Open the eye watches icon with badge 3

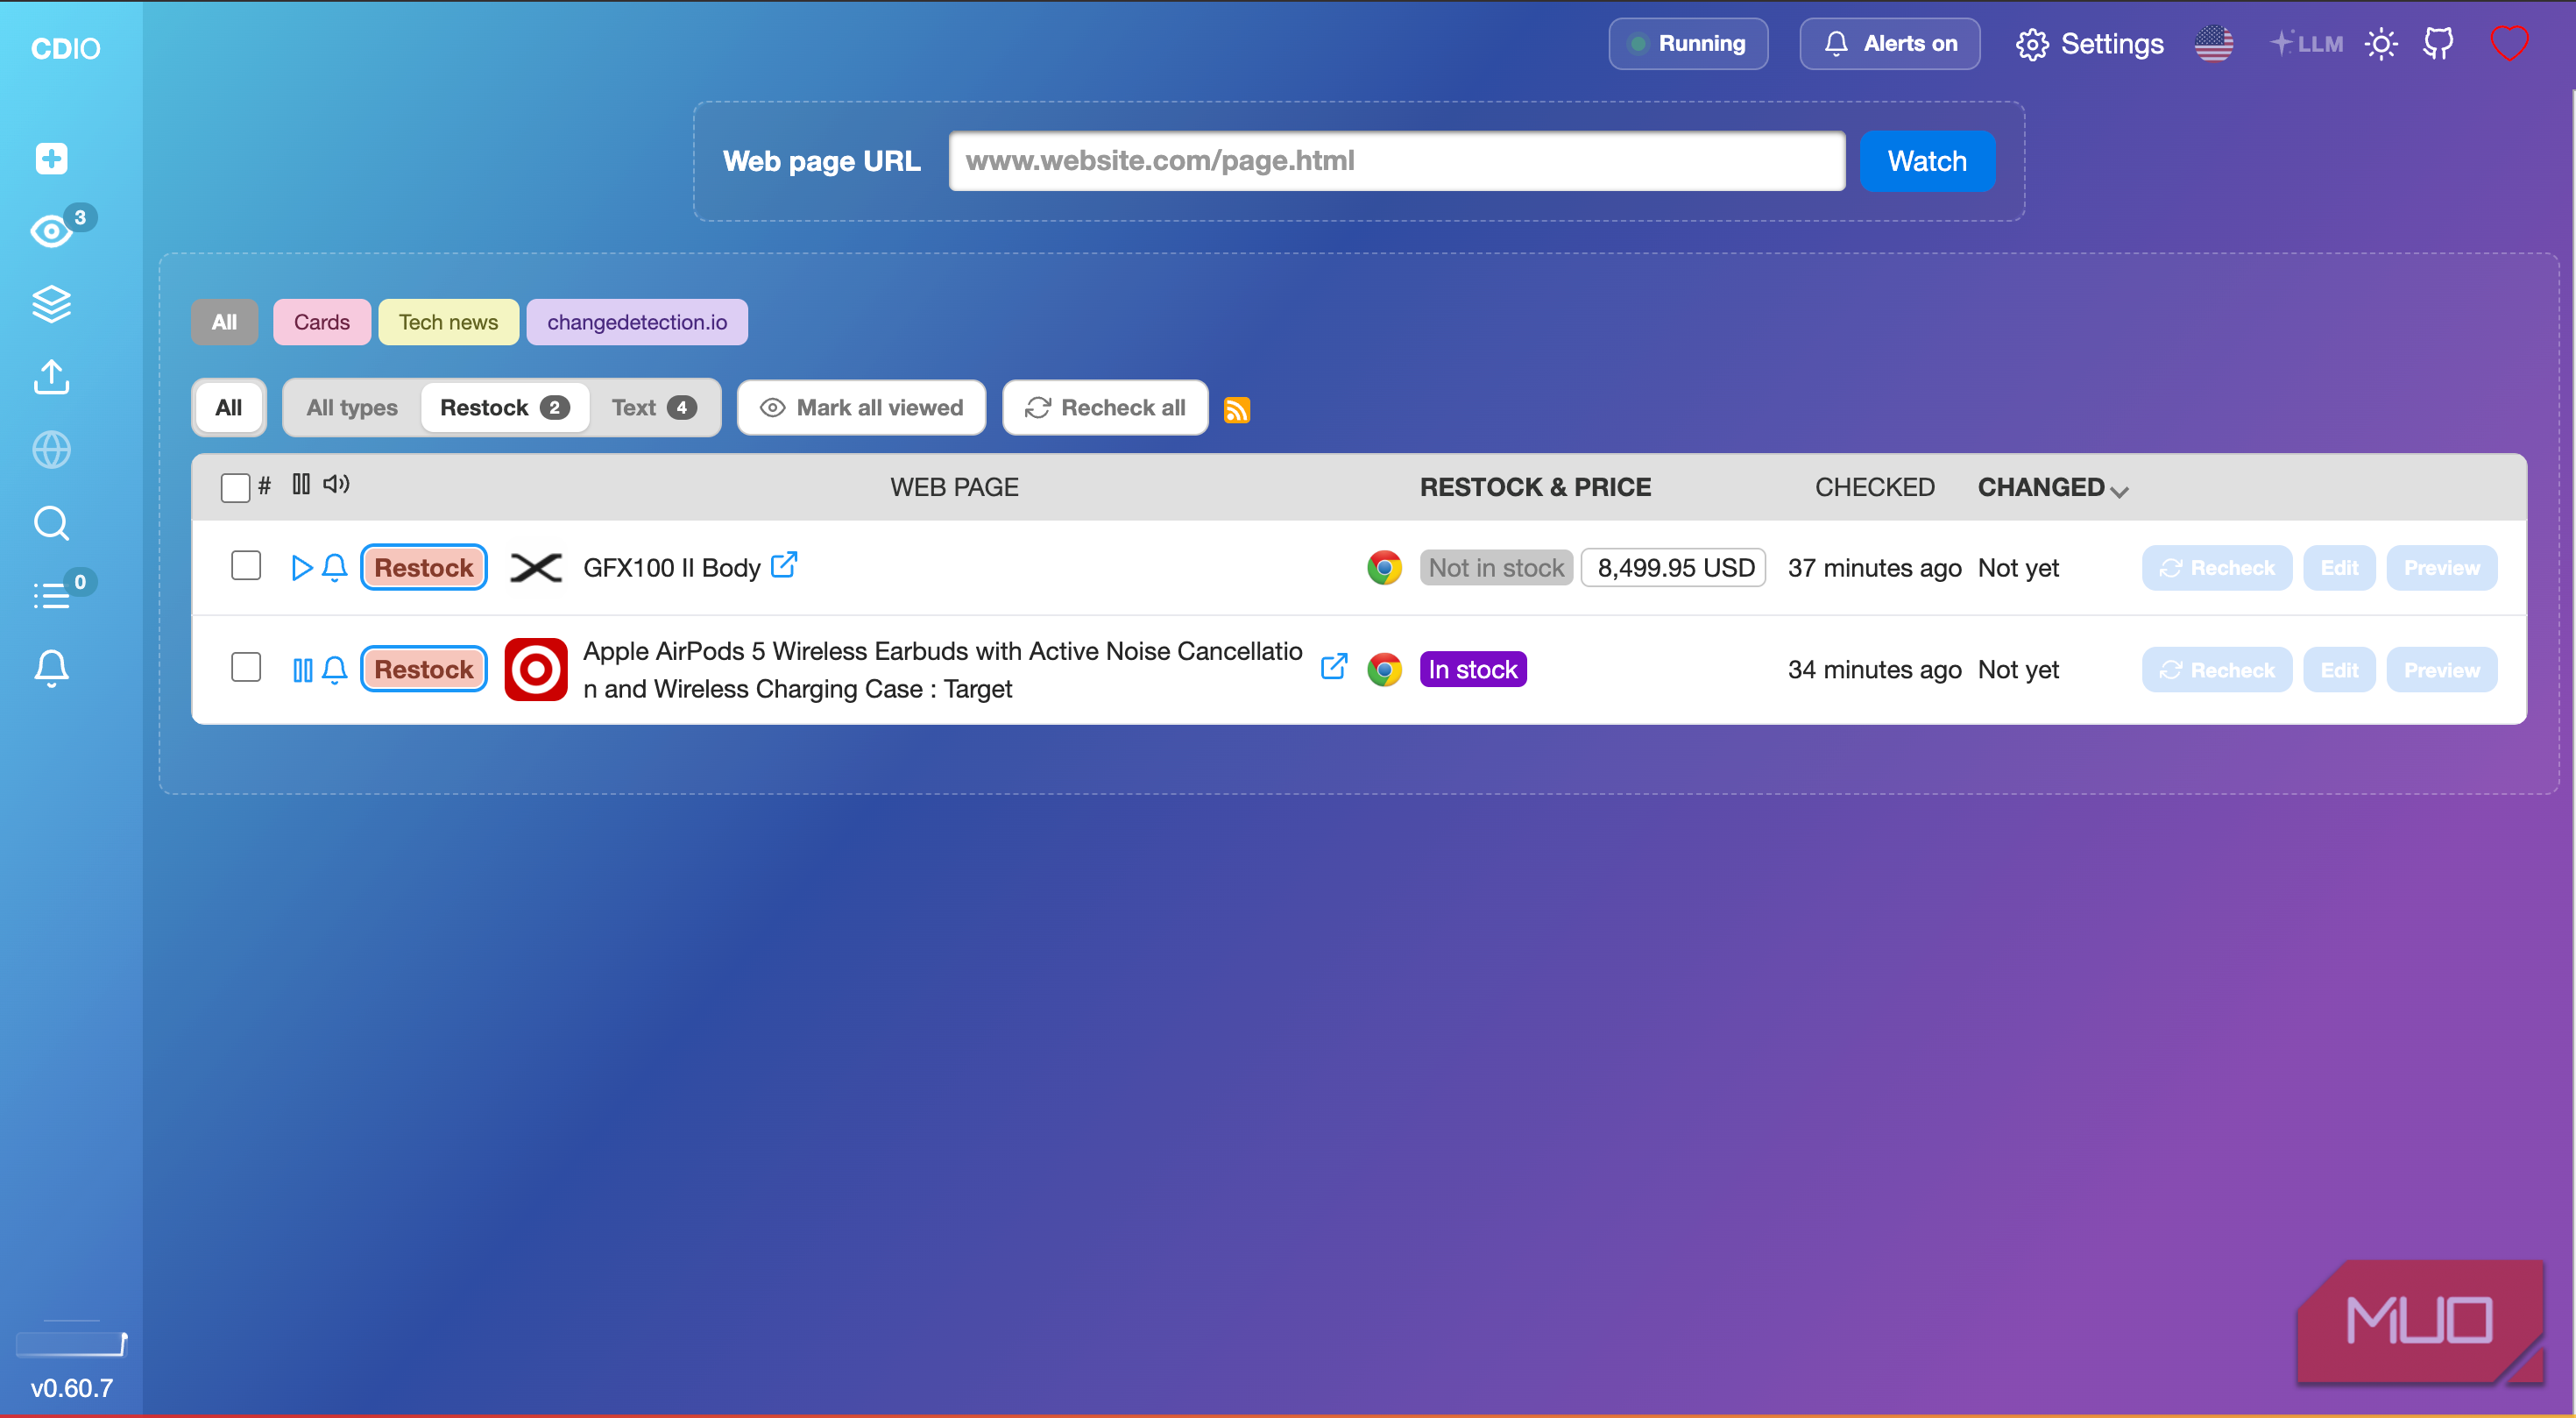52,231
